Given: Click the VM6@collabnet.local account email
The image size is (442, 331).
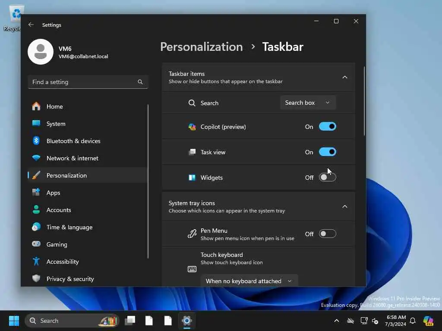Looking at the screenshot, I should [83, 56].
